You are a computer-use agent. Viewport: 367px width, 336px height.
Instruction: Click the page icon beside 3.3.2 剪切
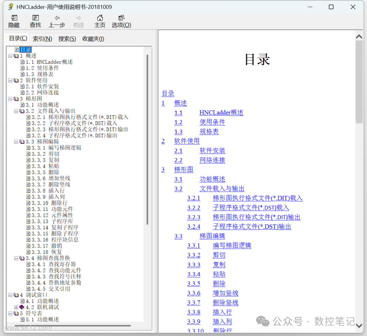pyautogui.click(x=28, y=154)
